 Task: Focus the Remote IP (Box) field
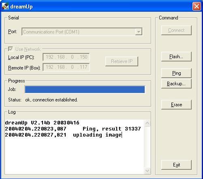coord(66,67)
